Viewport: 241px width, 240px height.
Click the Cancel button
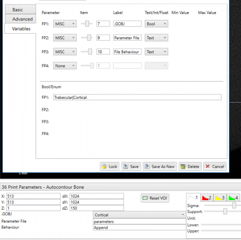coord(215,166)
